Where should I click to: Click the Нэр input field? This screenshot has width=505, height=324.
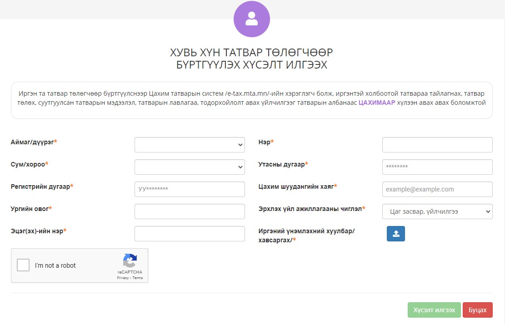437,145
